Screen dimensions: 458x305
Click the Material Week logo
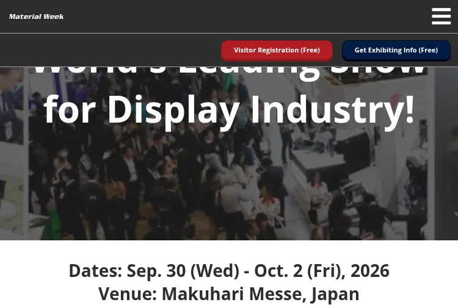click(x=36, y=16)
